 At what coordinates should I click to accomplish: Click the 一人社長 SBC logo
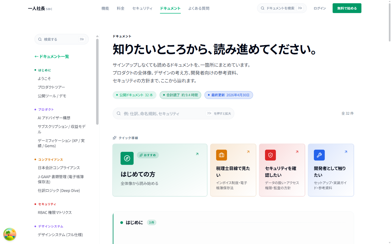tap(40, 8)
